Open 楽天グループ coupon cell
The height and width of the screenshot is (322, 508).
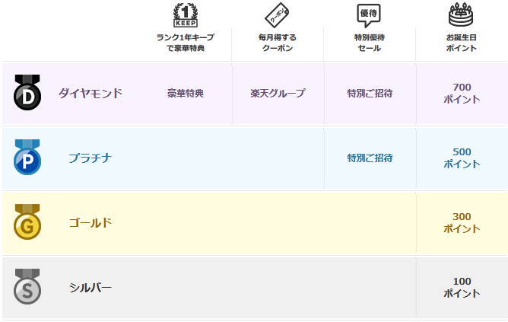pos(278,94)
